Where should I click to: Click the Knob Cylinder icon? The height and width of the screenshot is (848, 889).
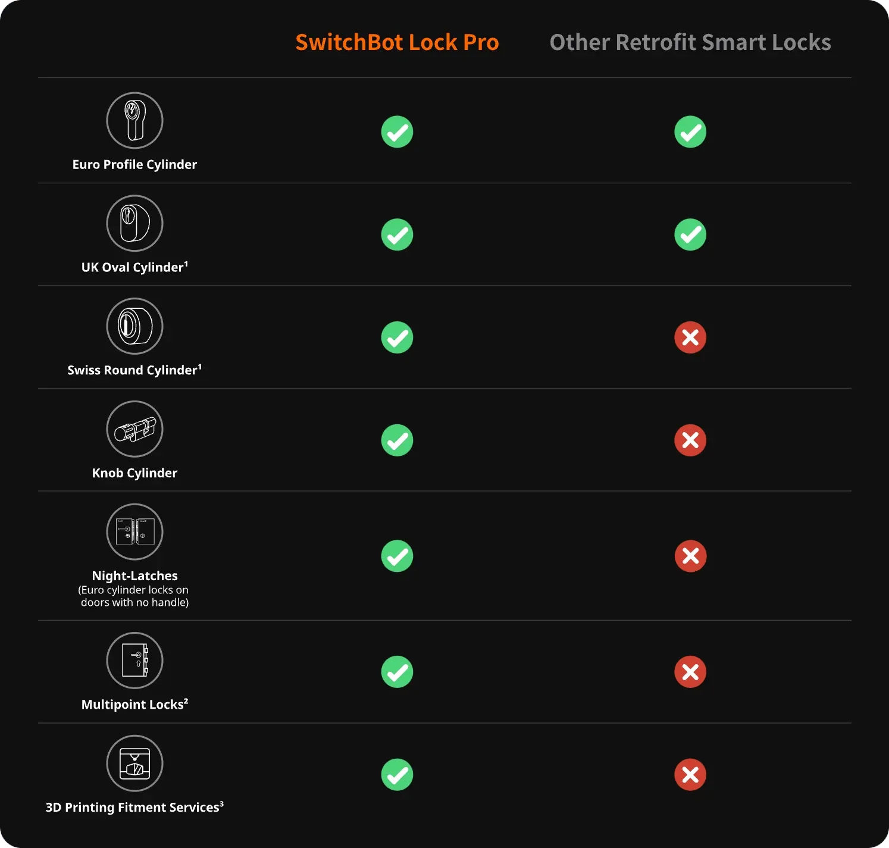134,429
